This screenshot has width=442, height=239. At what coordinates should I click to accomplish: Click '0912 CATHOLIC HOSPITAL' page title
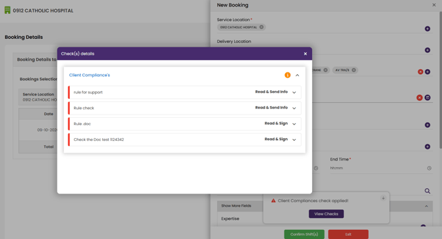click(x=43, y=11)
